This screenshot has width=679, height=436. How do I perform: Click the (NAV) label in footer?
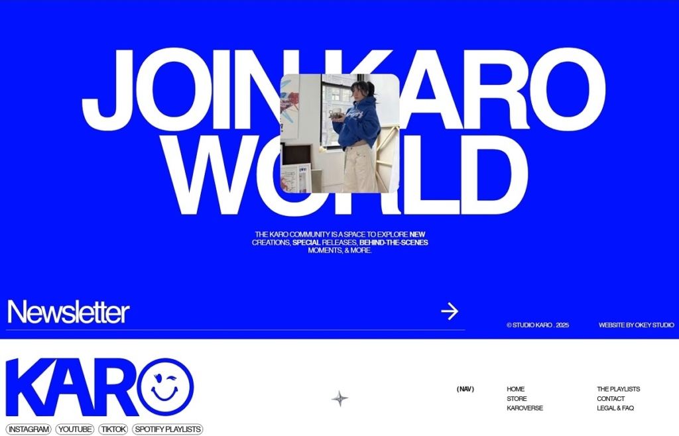[465, 389]
